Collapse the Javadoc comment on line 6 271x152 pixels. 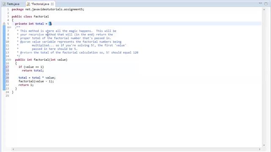tap(10, 27)
